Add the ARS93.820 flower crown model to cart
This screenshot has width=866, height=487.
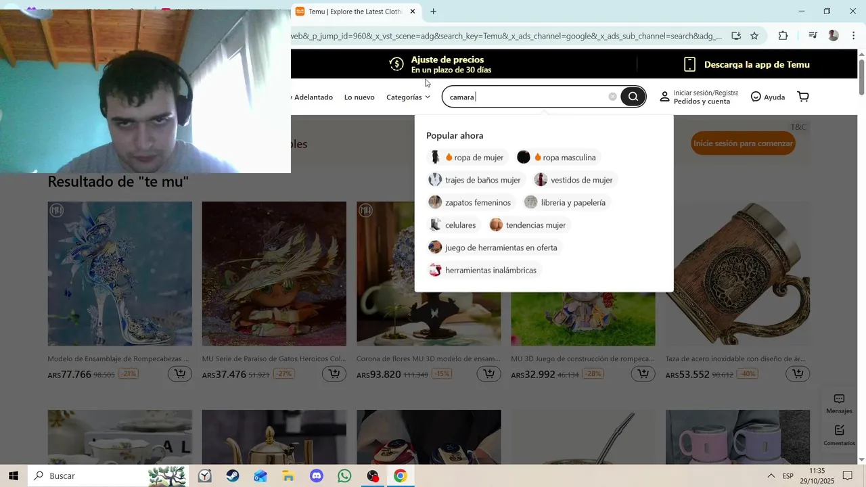pyautogui.click(x=489, y=374)
